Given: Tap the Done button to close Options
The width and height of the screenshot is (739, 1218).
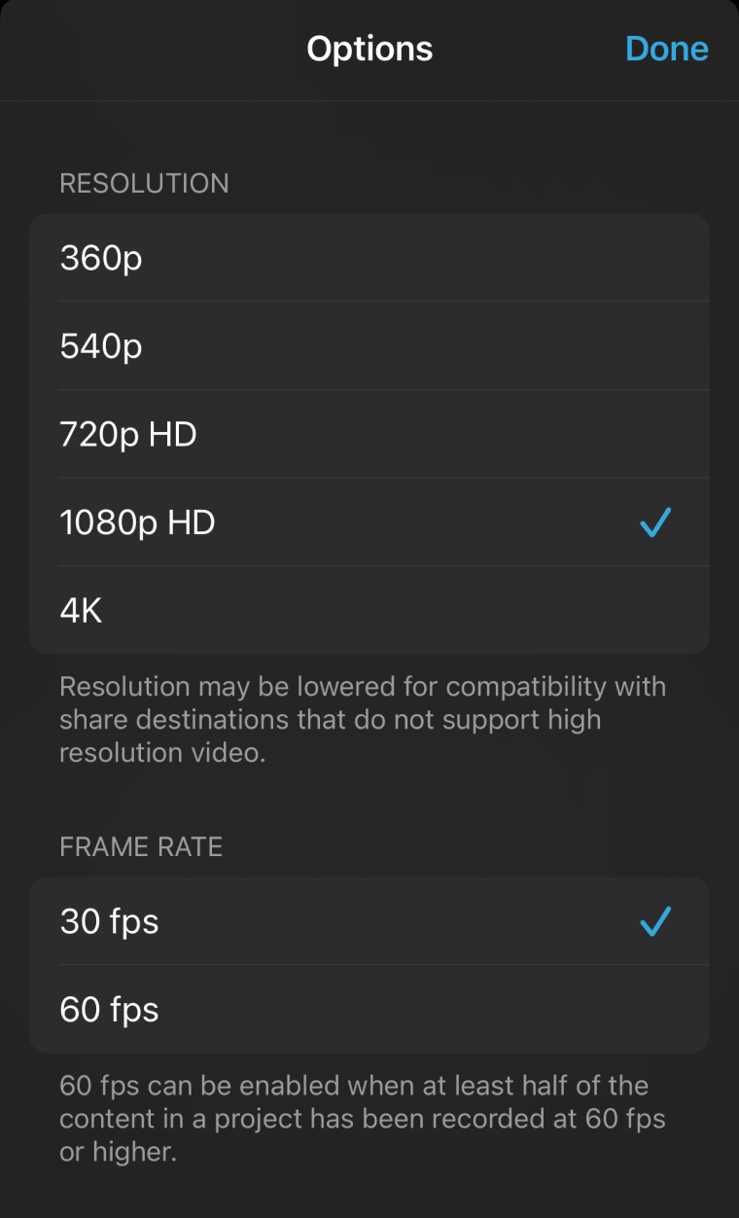Looking at the screenshot, I should click(667, 48).
